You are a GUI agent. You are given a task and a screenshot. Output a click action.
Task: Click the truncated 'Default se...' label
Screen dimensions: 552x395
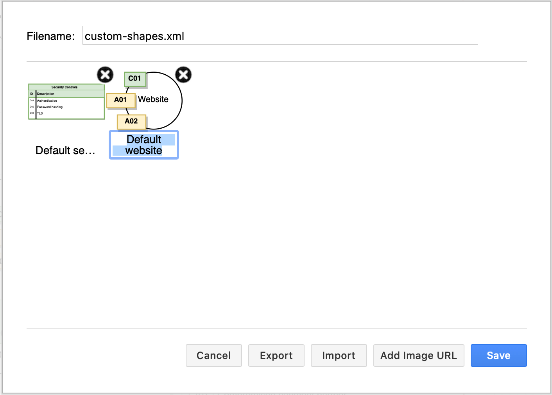point(65,150)
